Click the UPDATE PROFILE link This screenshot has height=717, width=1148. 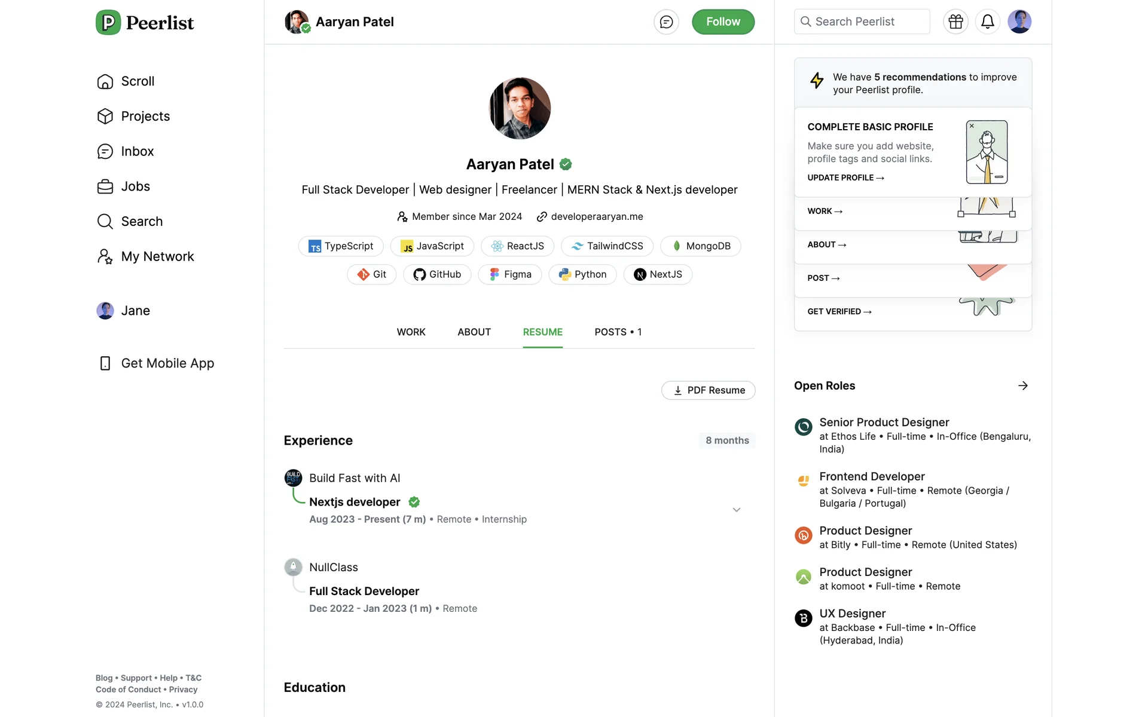click(x=845, y=178)
